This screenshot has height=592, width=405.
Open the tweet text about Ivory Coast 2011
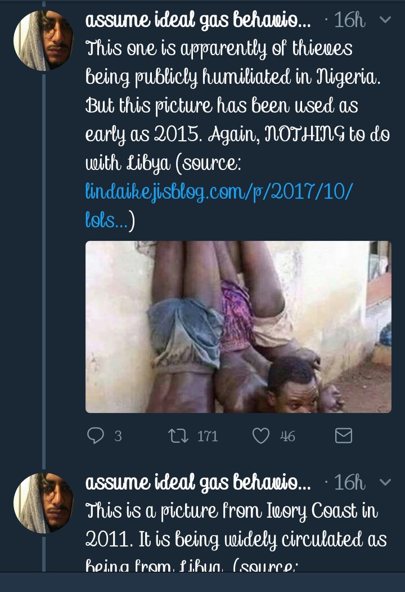point(236,526)
